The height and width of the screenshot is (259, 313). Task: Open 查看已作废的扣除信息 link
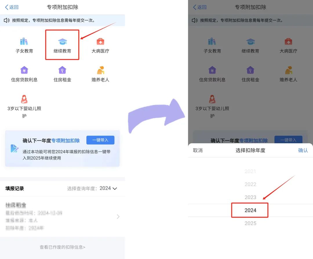(62, 247)
